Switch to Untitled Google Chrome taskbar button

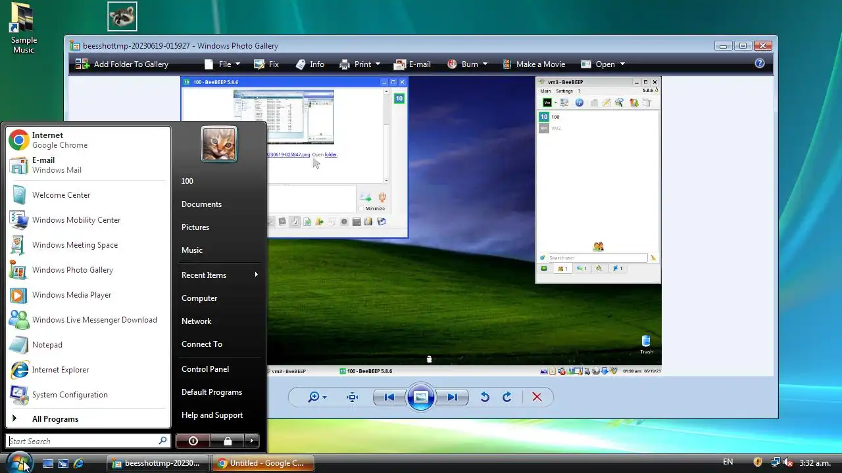(263, 463)
